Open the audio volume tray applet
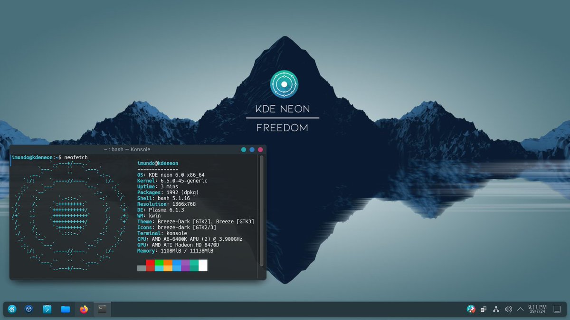This screenshot has width=570, height=320. [x=508, y=309]
